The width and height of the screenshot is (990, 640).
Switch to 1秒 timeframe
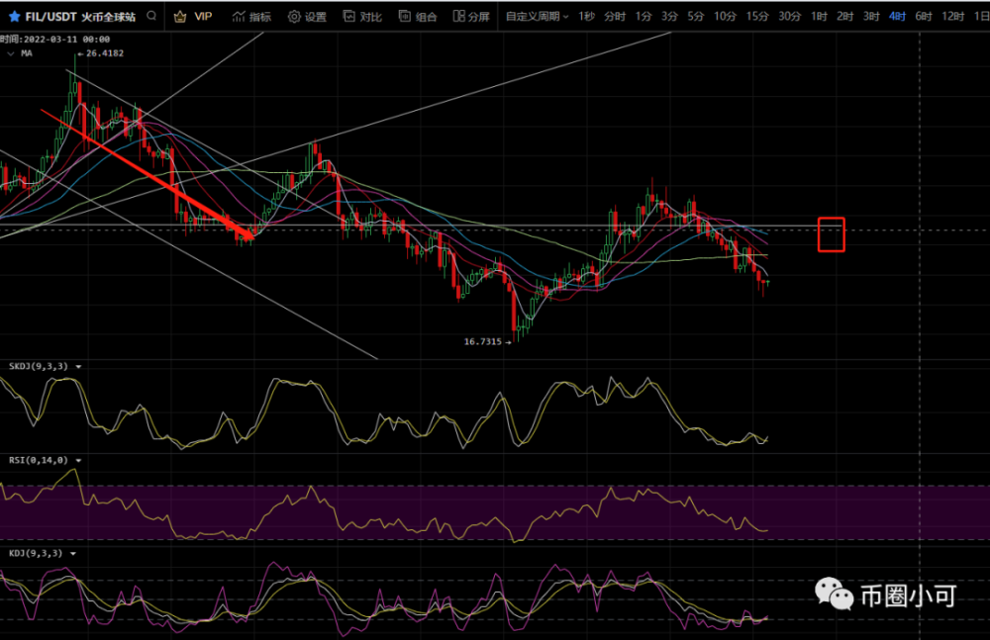pos(586,17)
